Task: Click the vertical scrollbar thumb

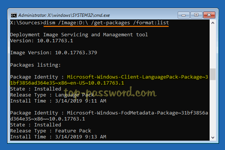Action: 213,74
